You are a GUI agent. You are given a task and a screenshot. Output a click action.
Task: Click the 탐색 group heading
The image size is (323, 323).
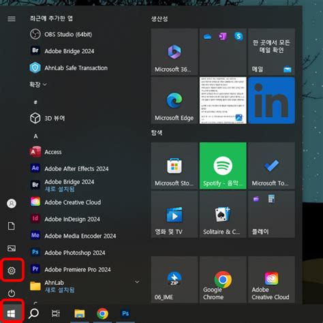157,133
